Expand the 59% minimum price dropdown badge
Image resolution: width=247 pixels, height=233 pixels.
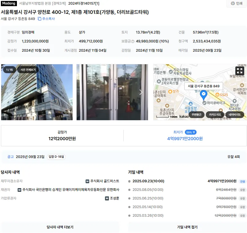[x=191, y=132]
